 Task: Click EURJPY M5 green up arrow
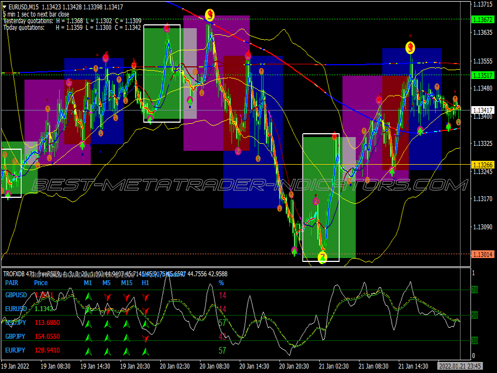coord(108,351)
